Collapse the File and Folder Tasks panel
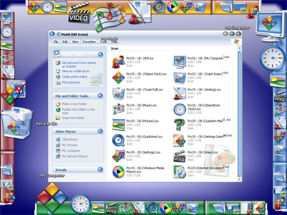Screen dimensions: 287x215 pyautogui.click(x=100, y=96)
